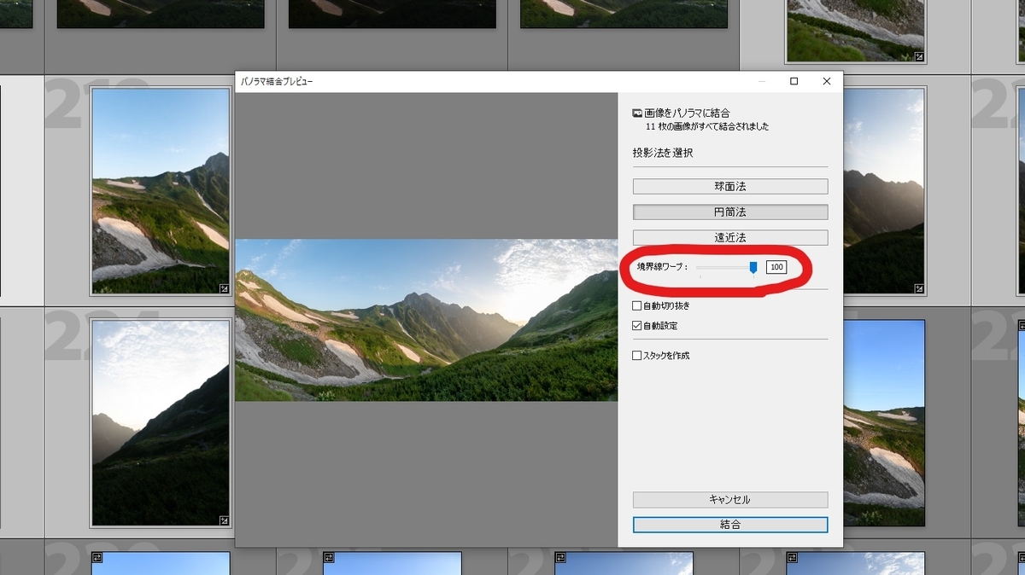Click the 結合 merge button
The width and height of the screenshot is (1025, 575).
(730, 525)
